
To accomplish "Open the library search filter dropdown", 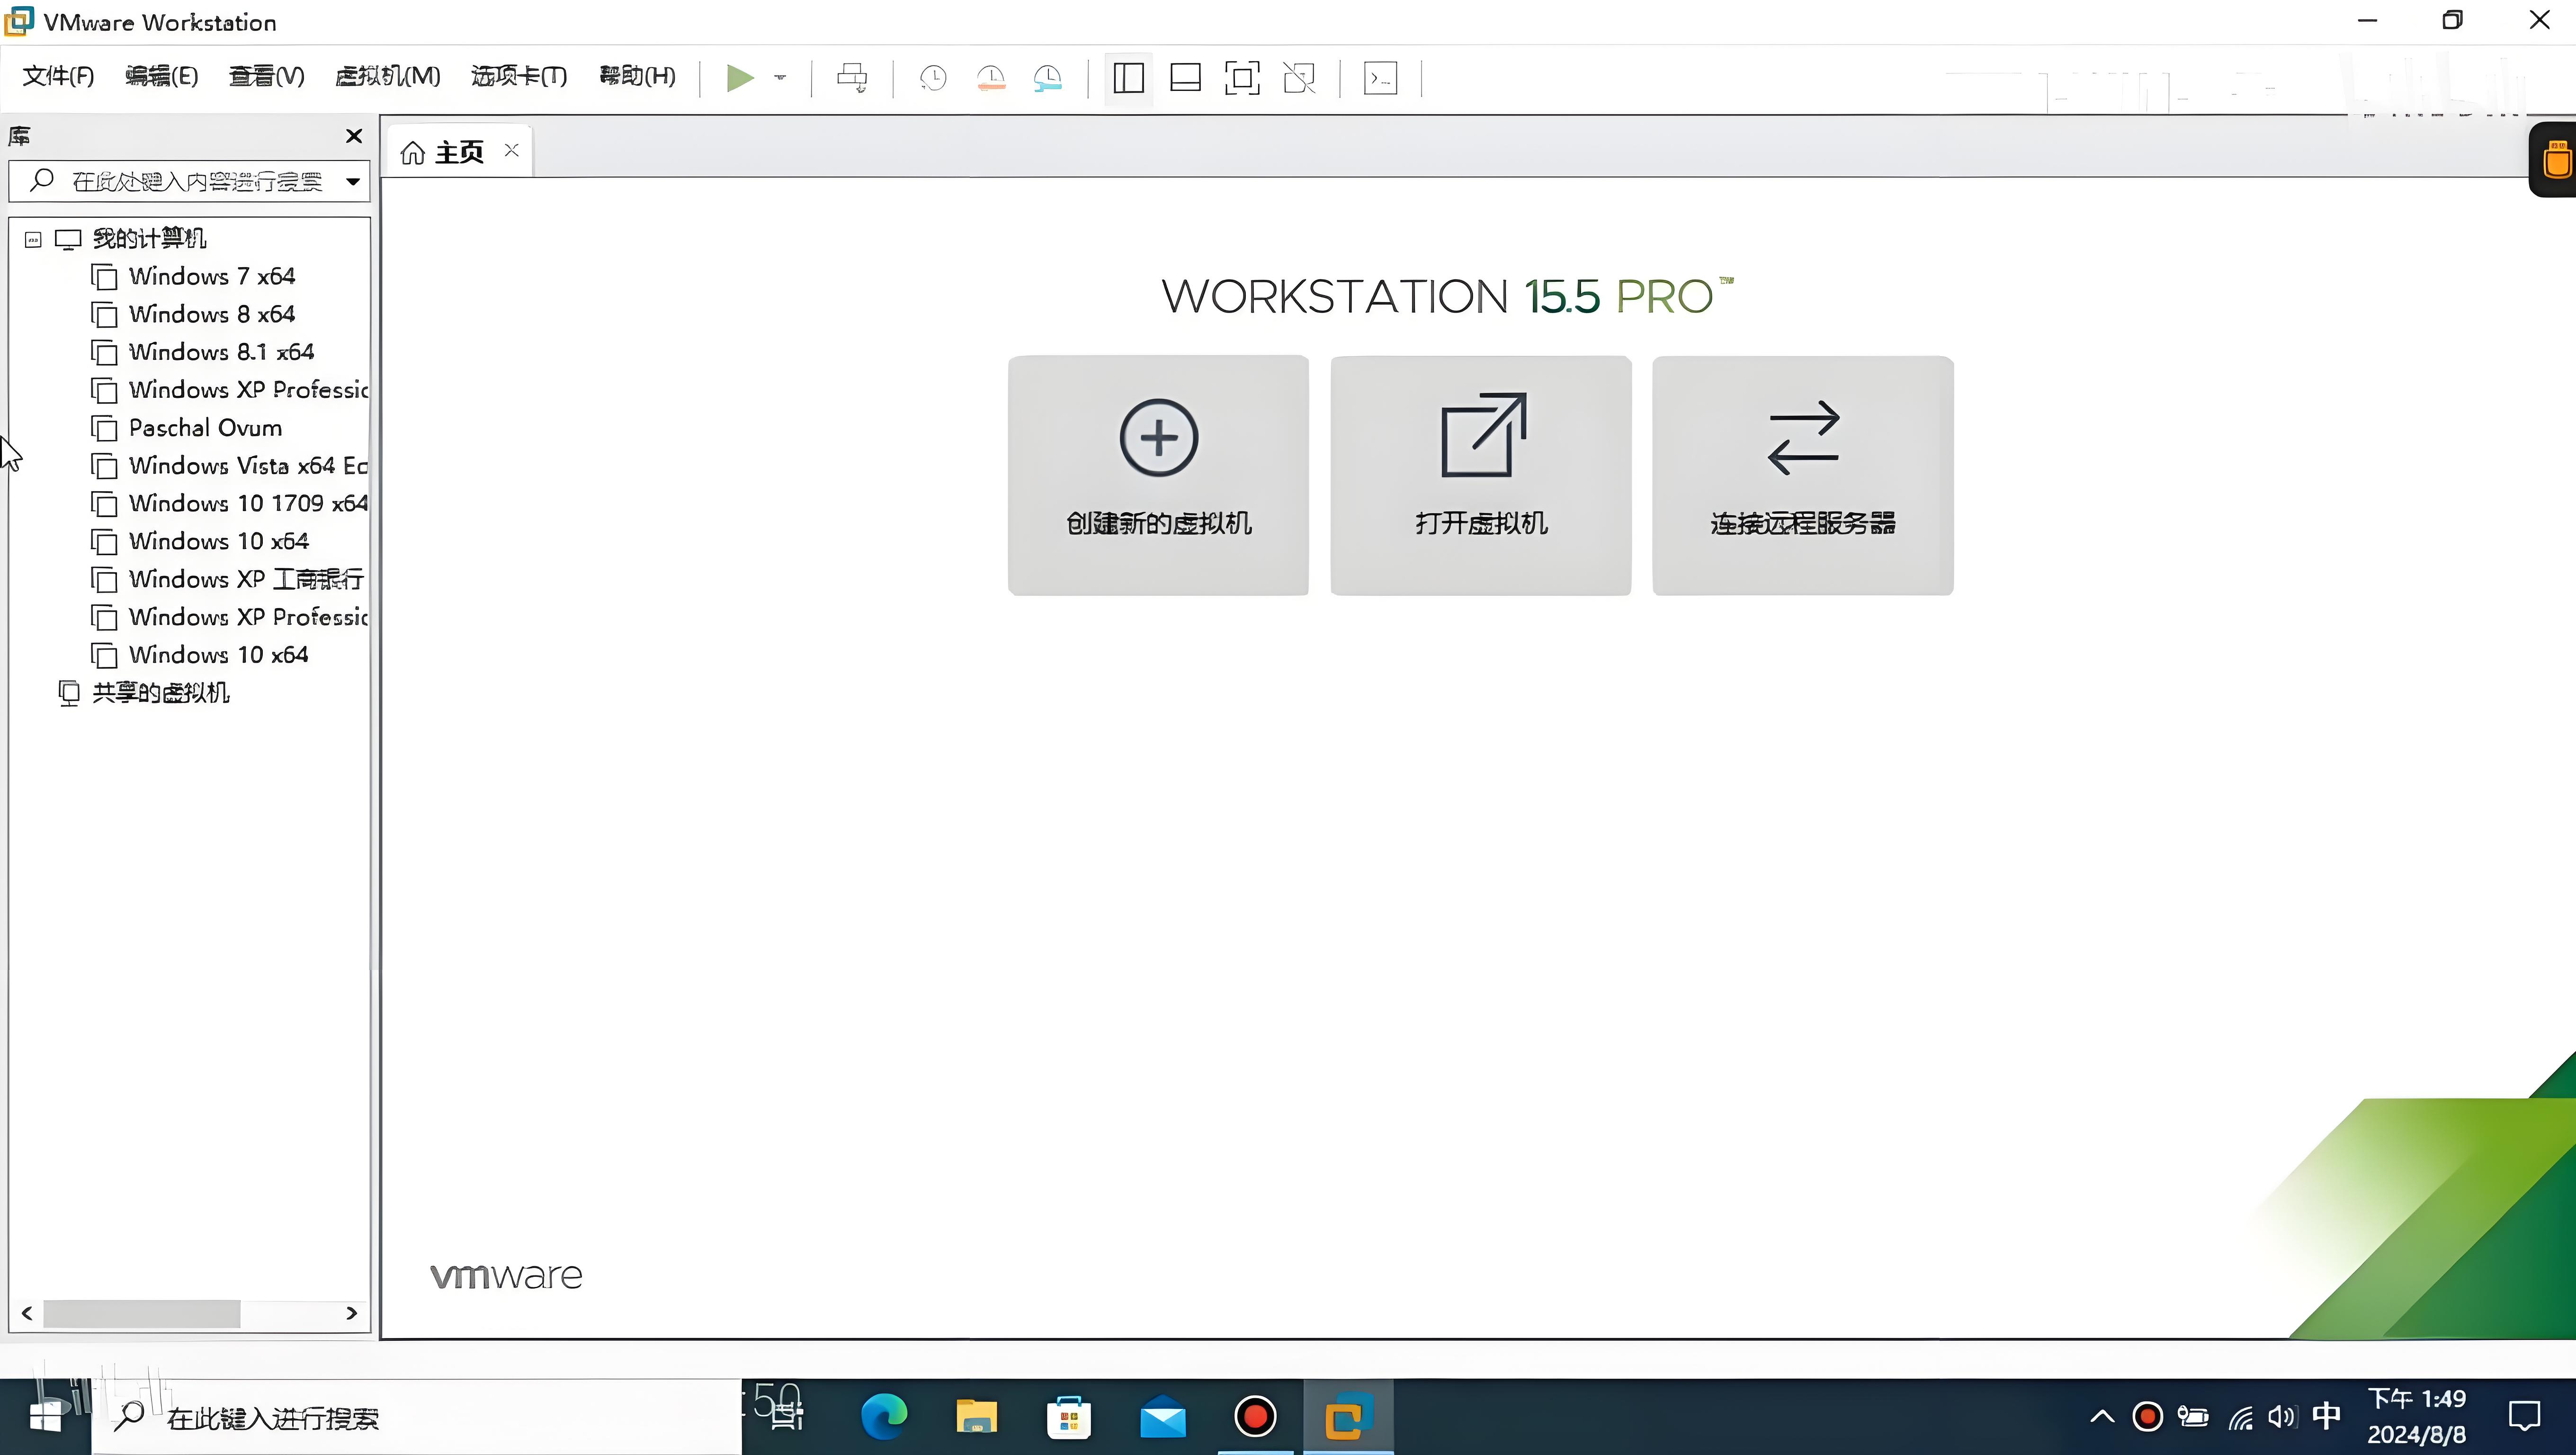I will coord(353,181).
